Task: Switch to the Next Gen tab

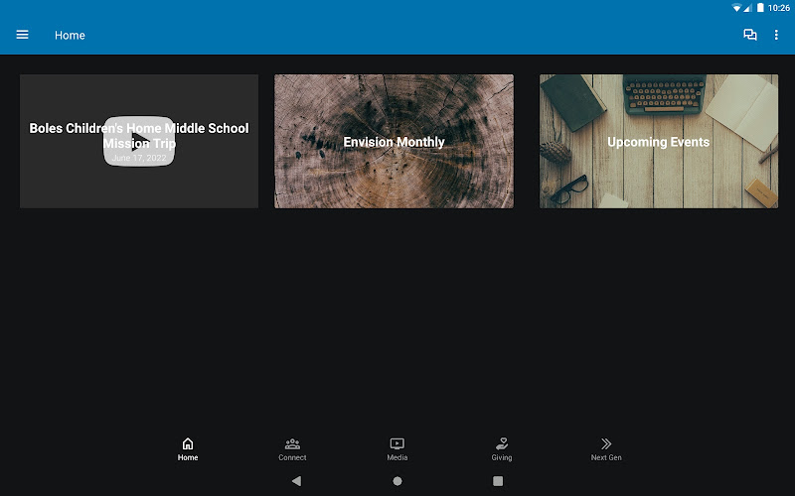Action: [x=606, y=449]
